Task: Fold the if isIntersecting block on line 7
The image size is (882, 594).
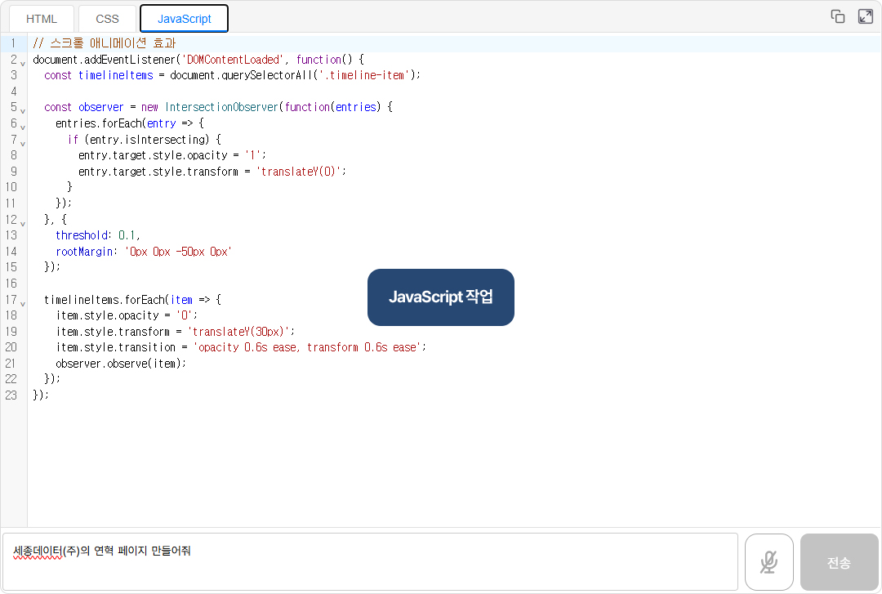Action: pos(23,142)
